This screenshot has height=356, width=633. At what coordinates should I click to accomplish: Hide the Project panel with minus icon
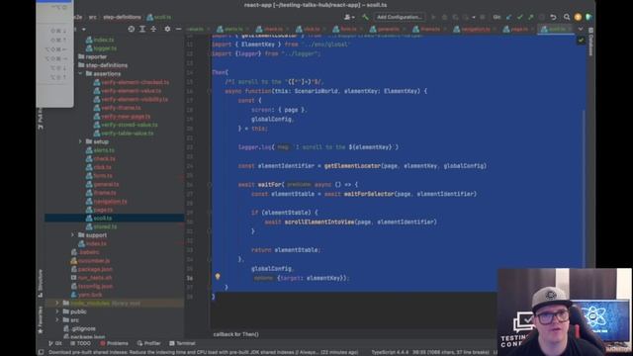tap(178, 29)
